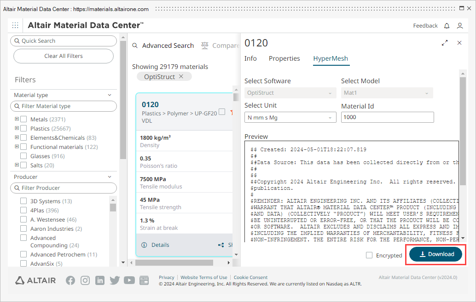476x302 pixels.
Task: Click the Filter Material type search icon
Action: 17,106
